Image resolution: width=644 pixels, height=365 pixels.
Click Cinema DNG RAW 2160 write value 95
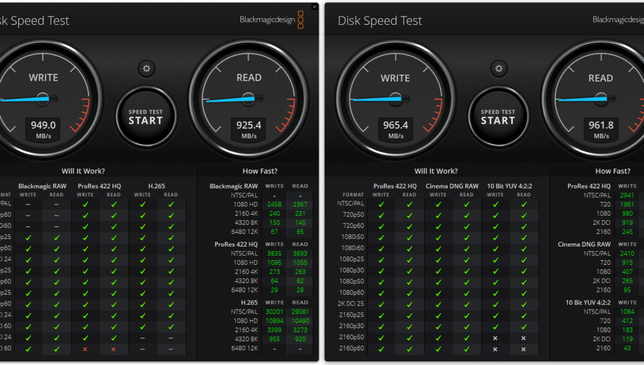tap(627, 290)
